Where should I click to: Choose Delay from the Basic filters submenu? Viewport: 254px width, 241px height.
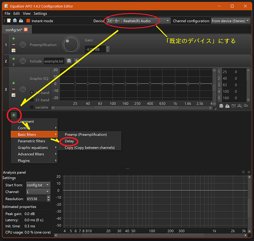pyautogui.click(x=69, y=141)
